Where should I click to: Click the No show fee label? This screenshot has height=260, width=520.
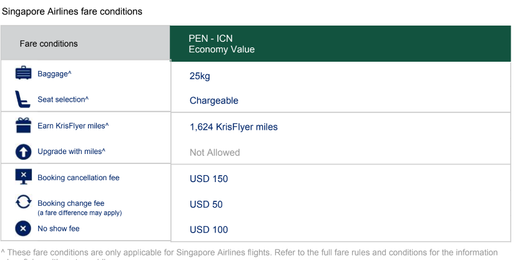coord(59,229)
